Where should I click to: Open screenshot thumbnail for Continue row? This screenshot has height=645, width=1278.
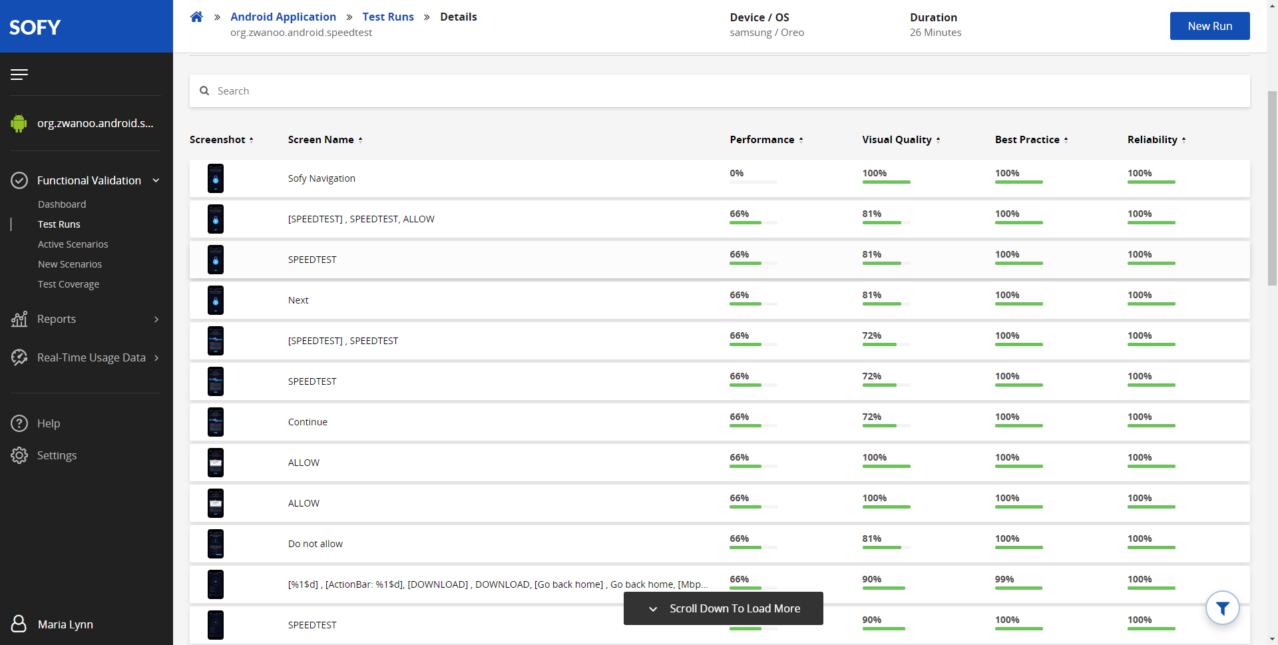216,422
